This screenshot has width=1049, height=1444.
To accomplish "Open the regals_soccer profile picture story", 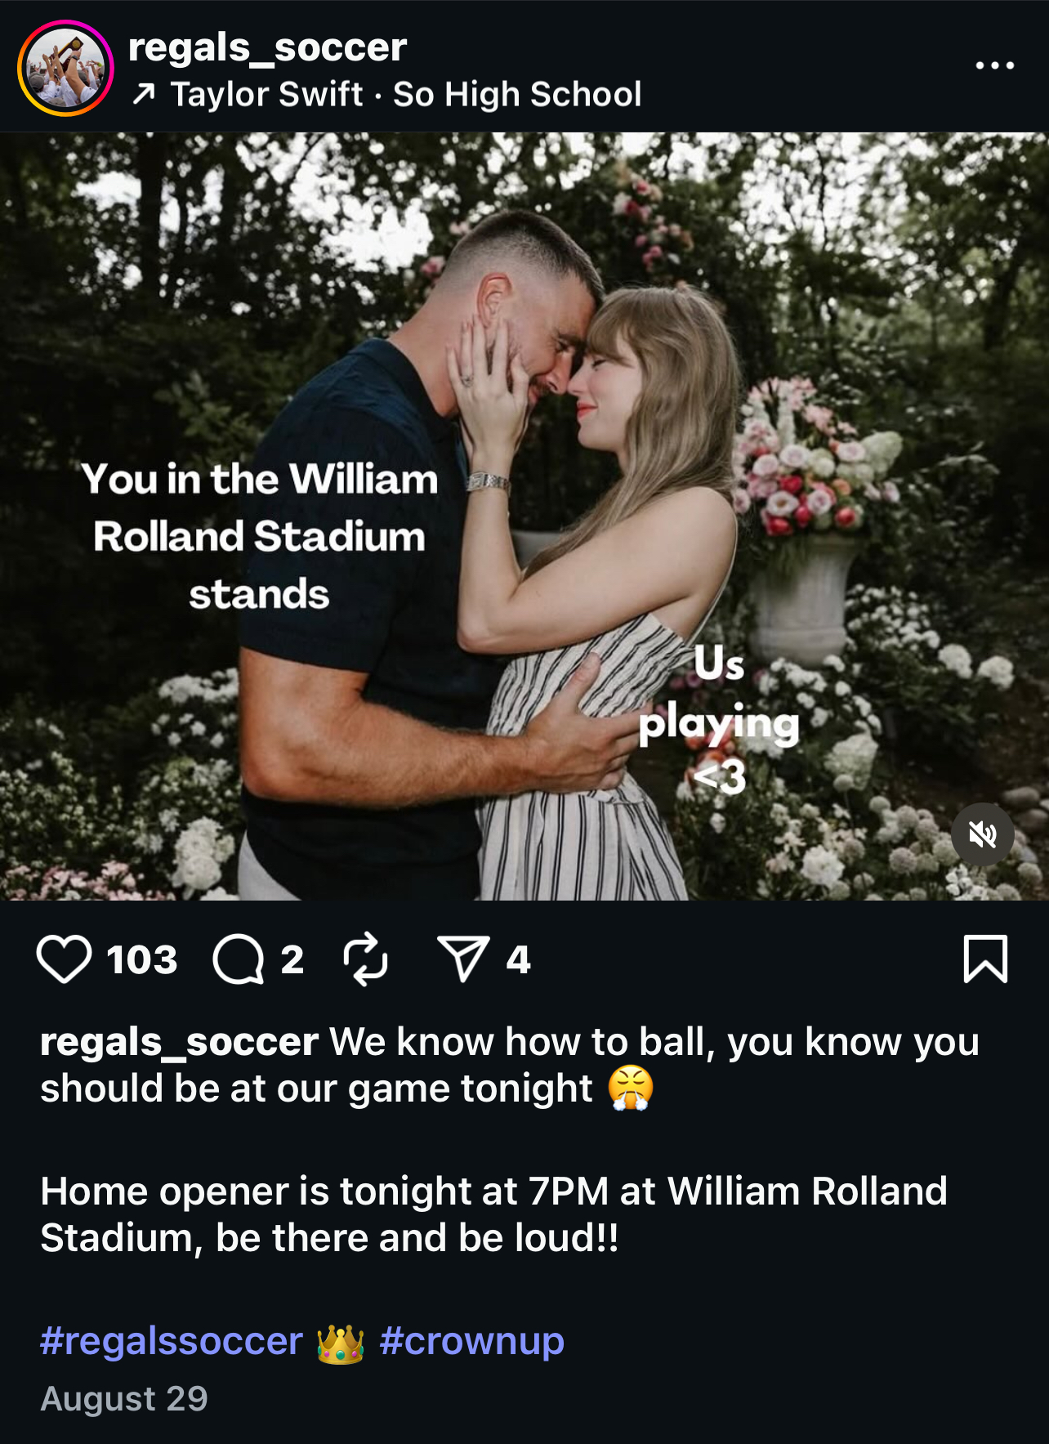I will 65,68.
